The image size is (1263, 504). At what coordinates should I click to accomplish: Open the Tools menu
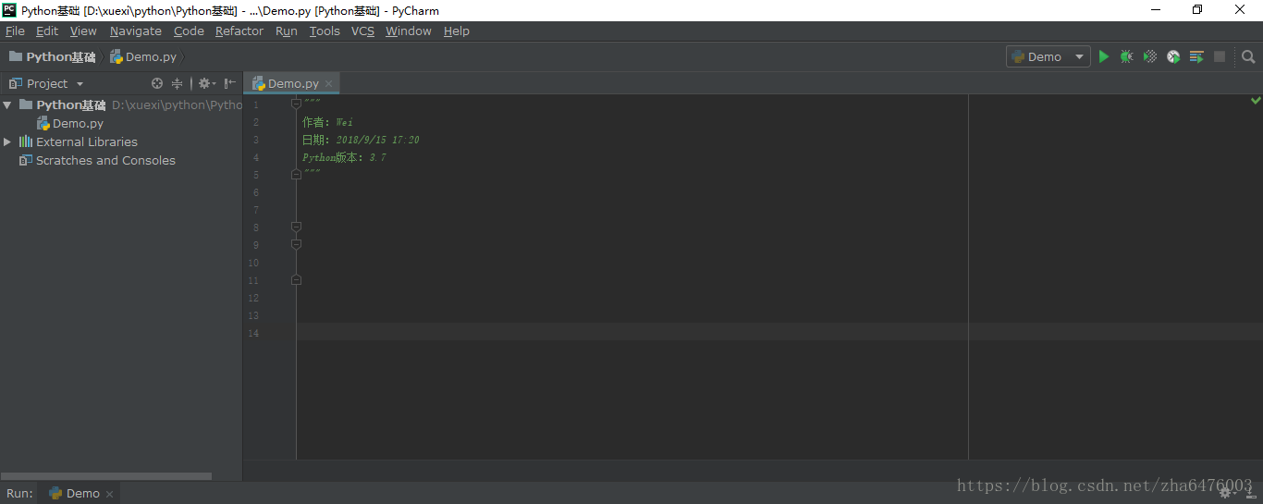[x=325, y=31]
